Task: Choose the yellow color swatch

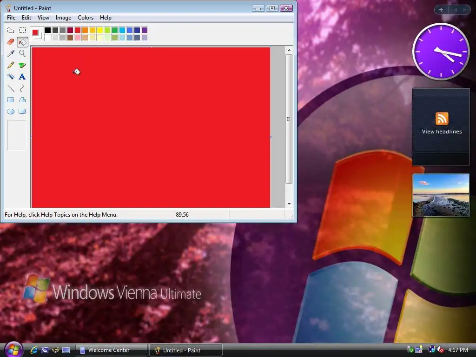Action: (x=100, y=30)
